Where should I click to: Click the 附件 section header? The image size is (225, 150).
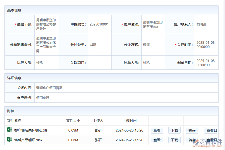coord(111,111)
